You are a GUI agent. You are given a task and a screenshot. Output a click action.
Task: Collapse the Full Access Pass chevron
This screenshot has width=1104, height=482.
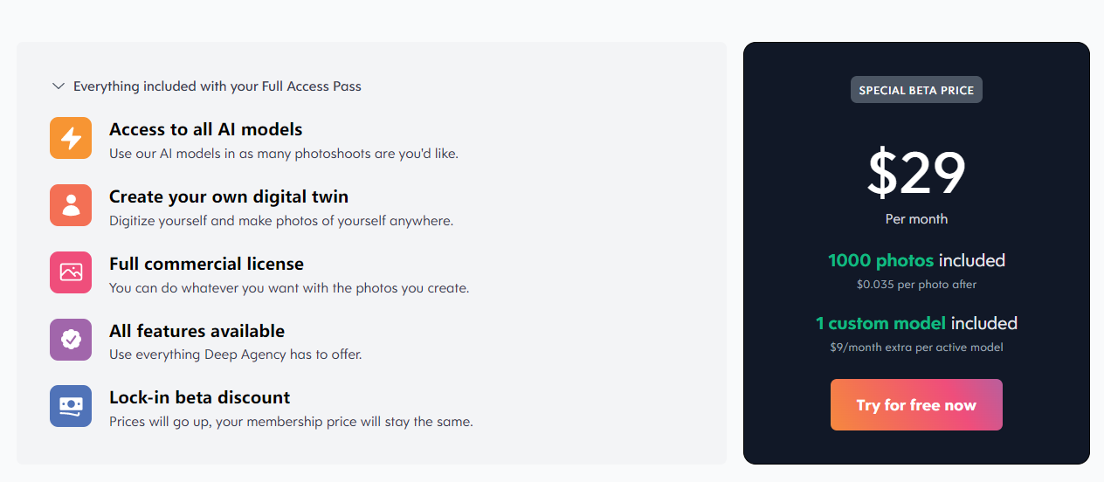point(59,86)
